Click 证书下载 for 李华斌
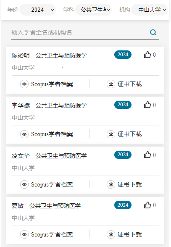171x247 pixels. [x=129, y=134]
